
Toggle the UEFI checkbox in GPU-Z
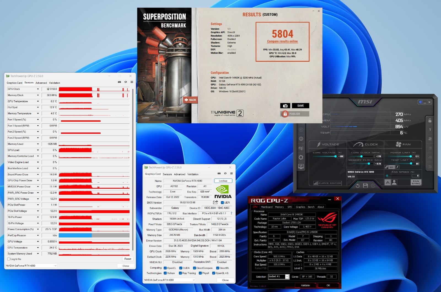click(x=222, y=203)
